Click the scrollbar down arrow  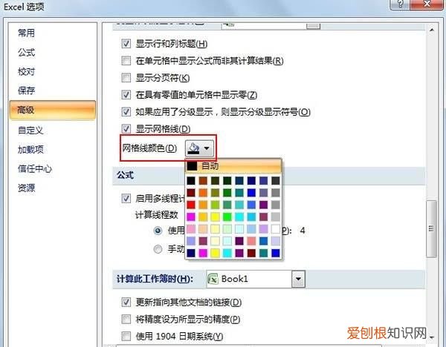click(432, 337)
